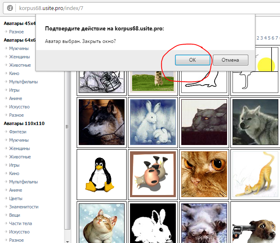280x243 pixels.
Task: Select the Linux penguin avatar
Action: (x=101, y=175)
